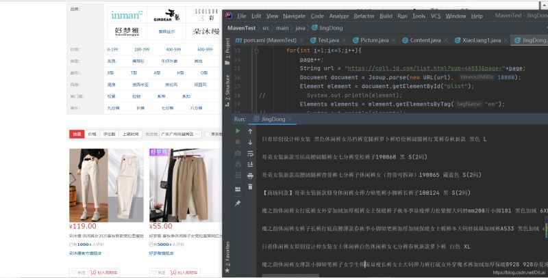Open the 好梦雅旗舰店 shop link
Screen dimensions: 548x278
161,253
